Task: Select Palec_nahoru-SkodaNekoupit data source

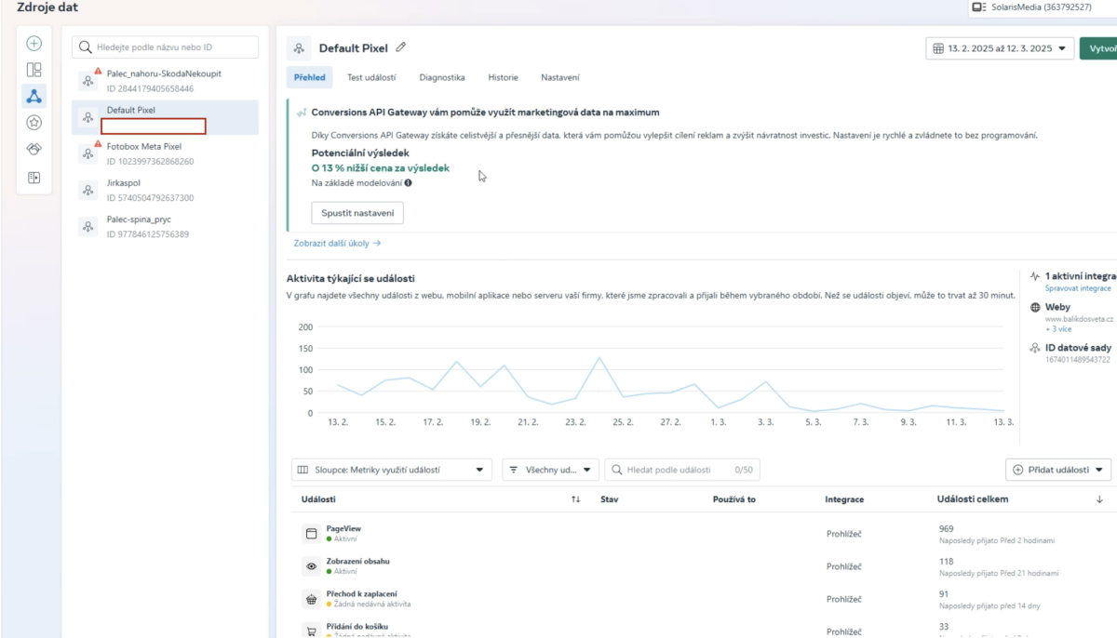Action: 166,81
